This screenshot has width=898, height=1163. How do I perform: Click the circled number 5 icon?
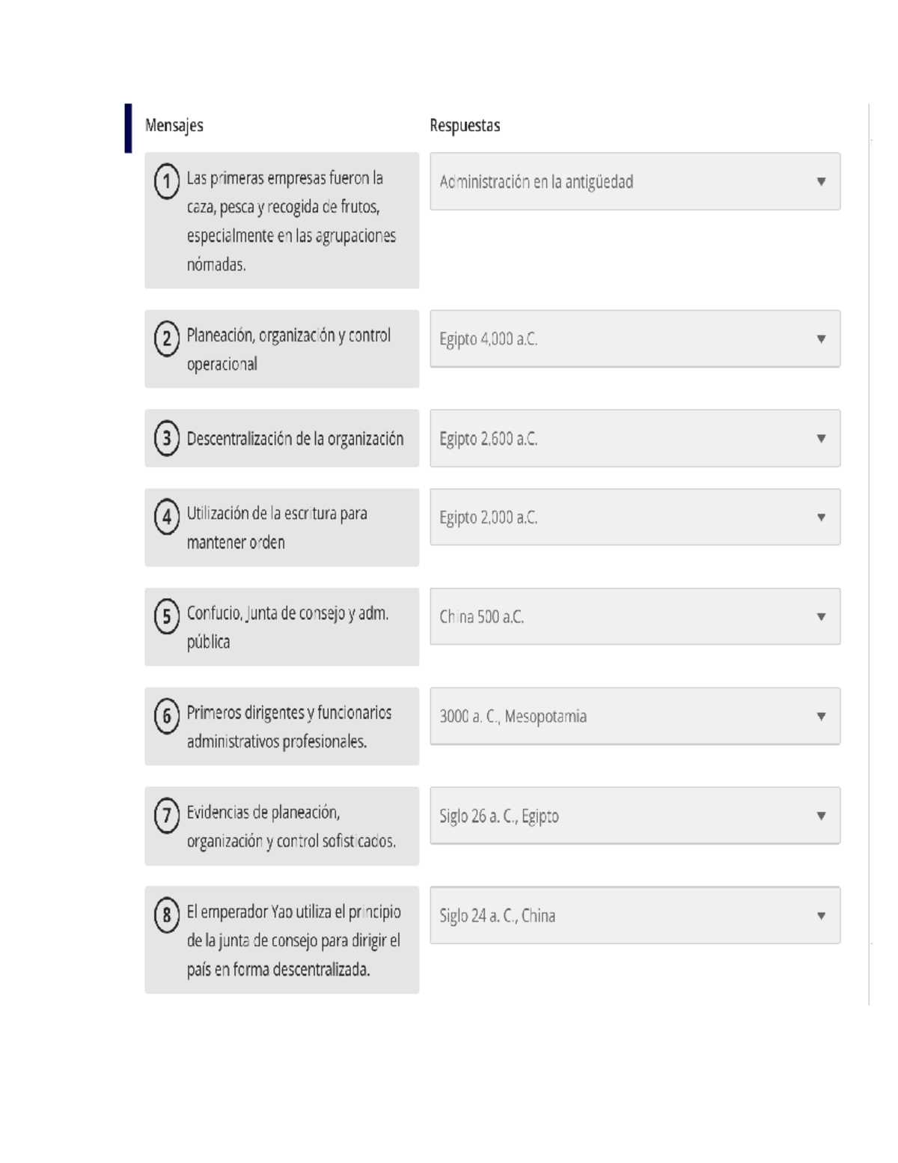pyautogui.click(x=167, y=617)
